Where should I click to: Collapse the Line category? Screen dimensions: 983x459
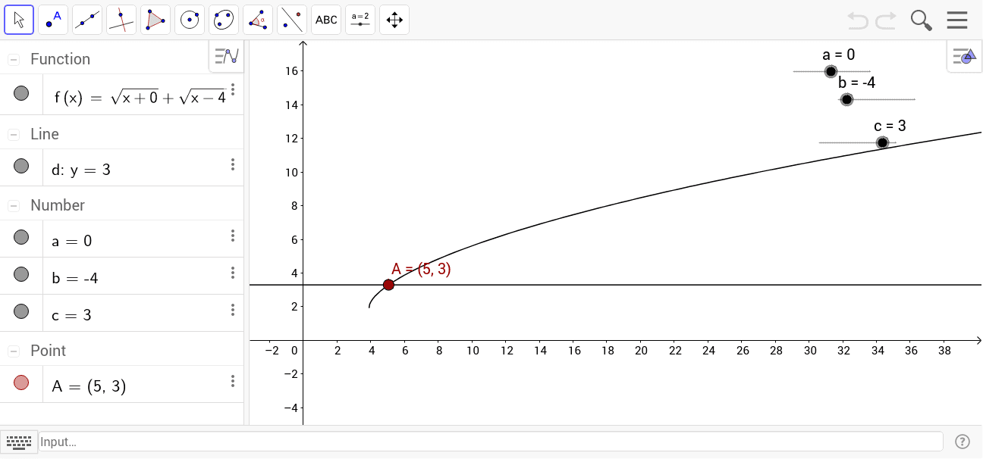[x=14, y=134]
